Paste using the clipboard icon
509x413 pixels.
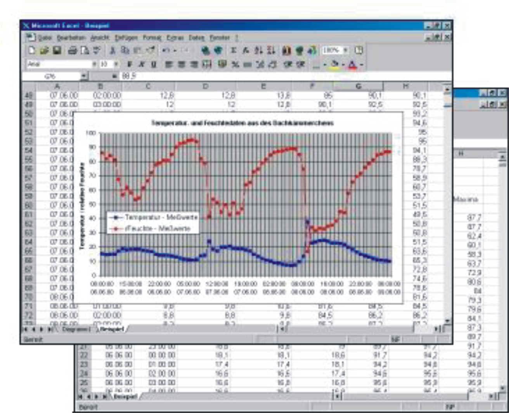(137, 50)
